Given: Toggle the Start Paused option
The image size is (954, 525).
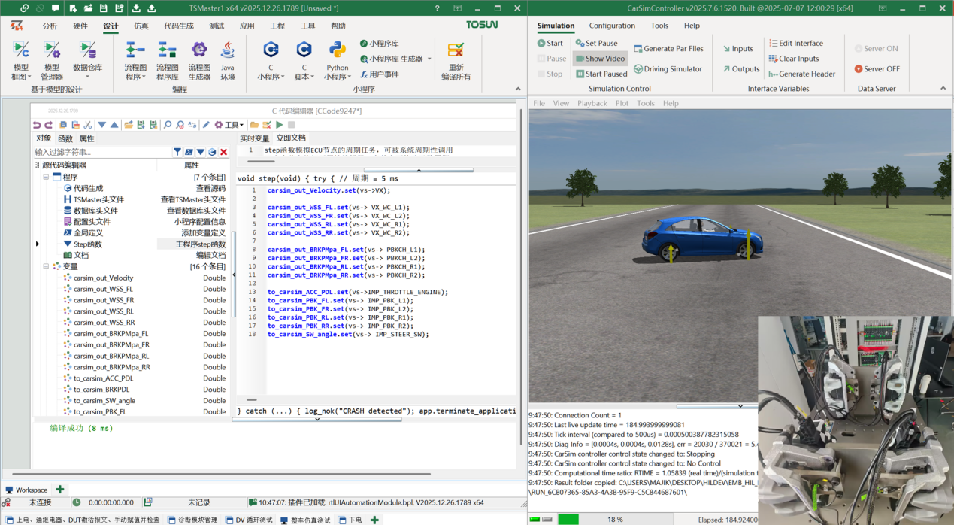Looking at the screenshot, I should pyautogui.click(x=601, y=74).
